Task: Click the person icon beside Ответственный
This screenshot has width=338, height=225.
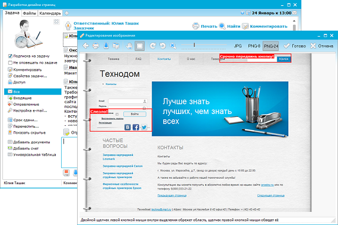Action: coord(68,26)
